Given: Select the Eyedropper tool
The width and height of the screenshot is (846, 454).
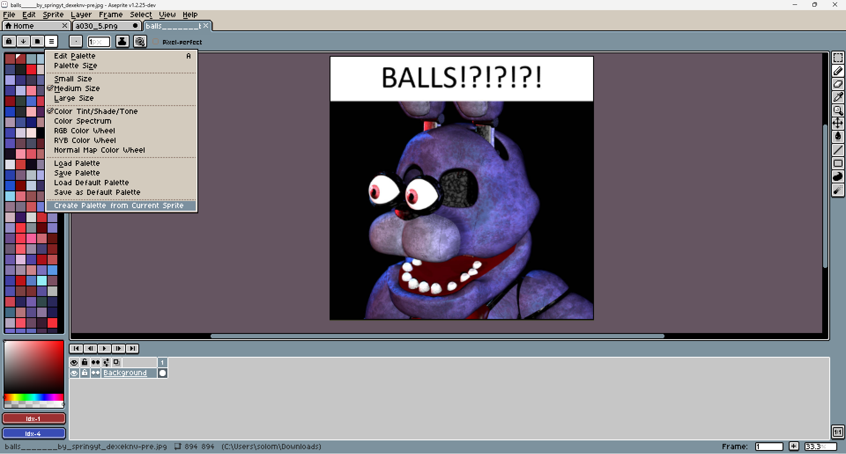Looking at the screenshot, I should tap(838, 97).
